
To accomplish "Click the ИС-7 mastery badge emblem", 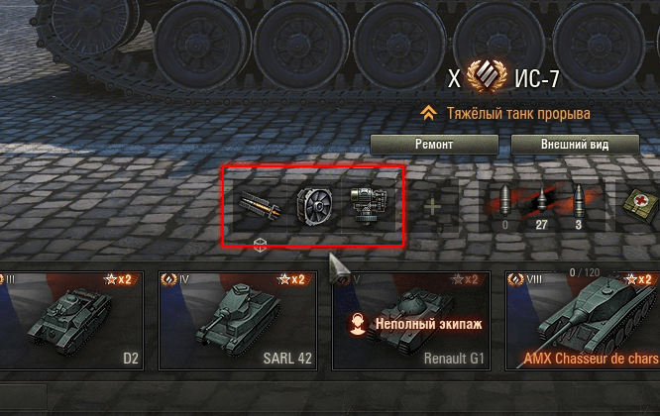I will pyautogui.click(x=488, y=76).
